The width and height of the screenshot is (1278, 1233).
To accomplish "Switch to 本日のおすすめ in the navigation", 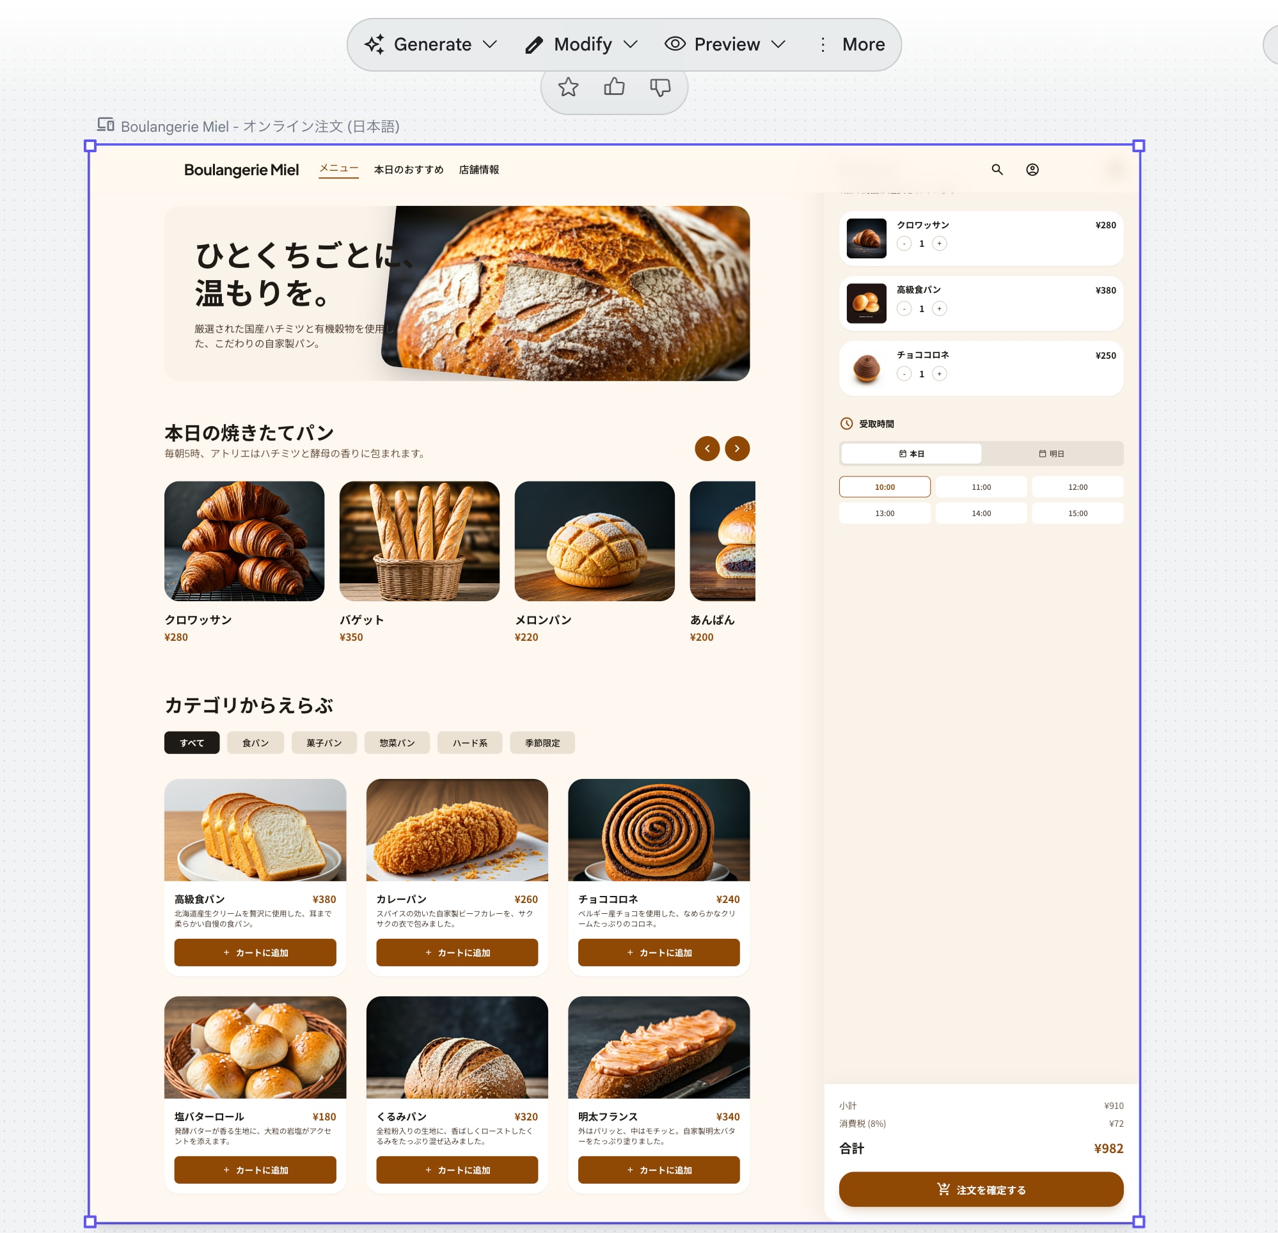I will point(409,169).
